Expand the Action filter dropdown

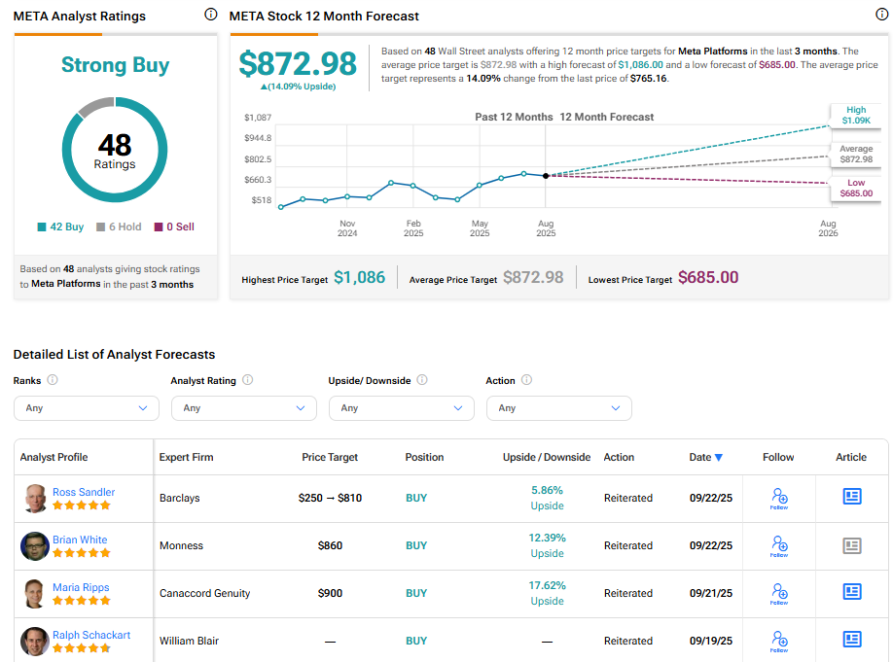coord(559,408)
